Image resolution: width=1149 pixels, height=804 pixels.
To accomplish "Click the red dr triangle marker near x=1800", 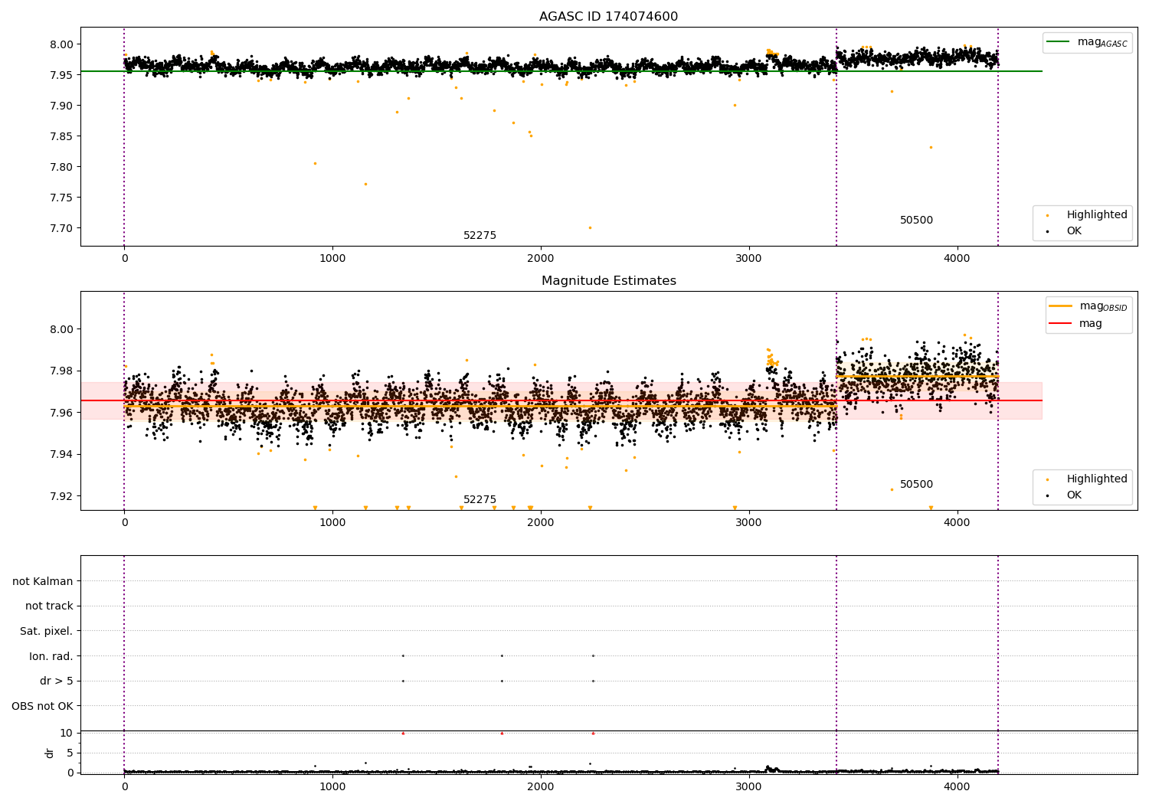I will (502, 733).
